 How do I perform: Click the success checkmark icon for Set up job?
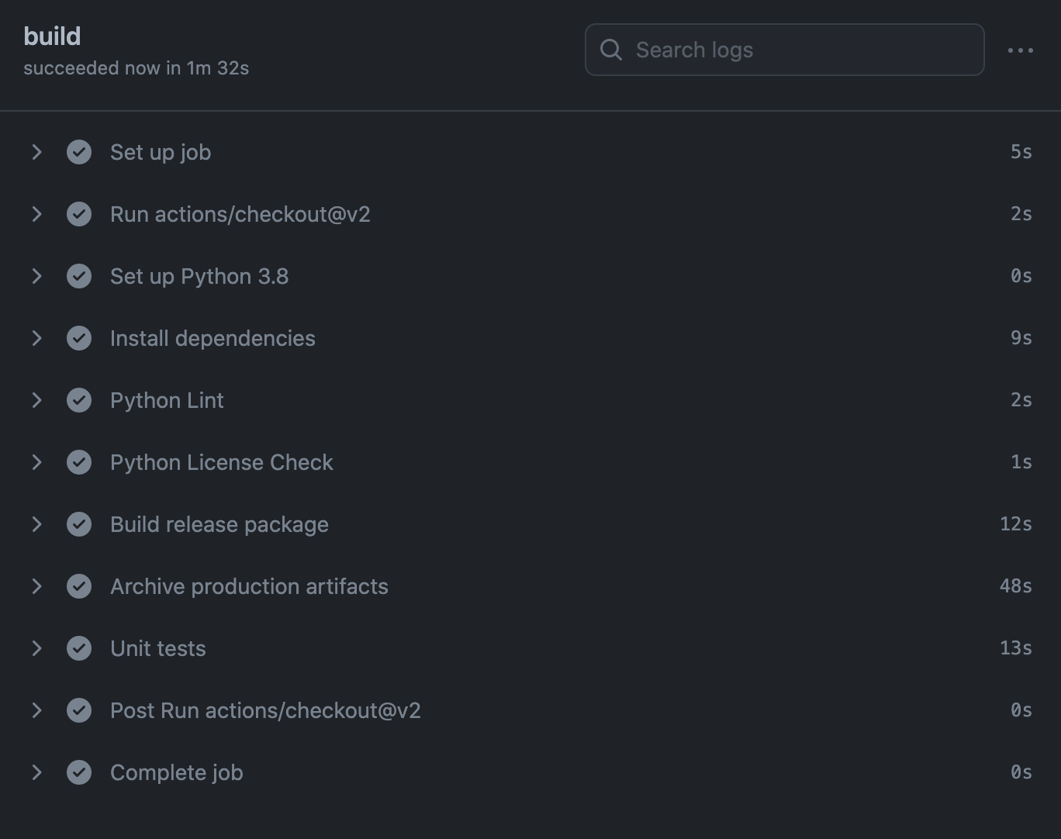point(79,152)
